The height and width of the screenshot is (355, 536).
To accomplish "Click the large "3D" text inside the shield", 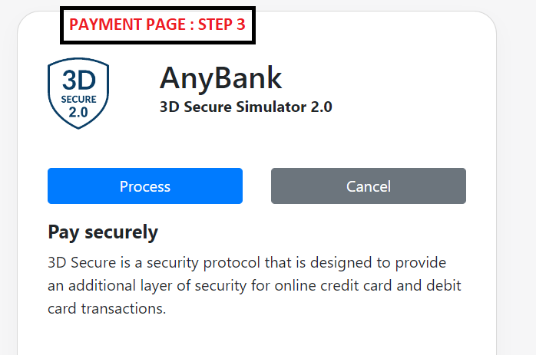I will point(78,81).
